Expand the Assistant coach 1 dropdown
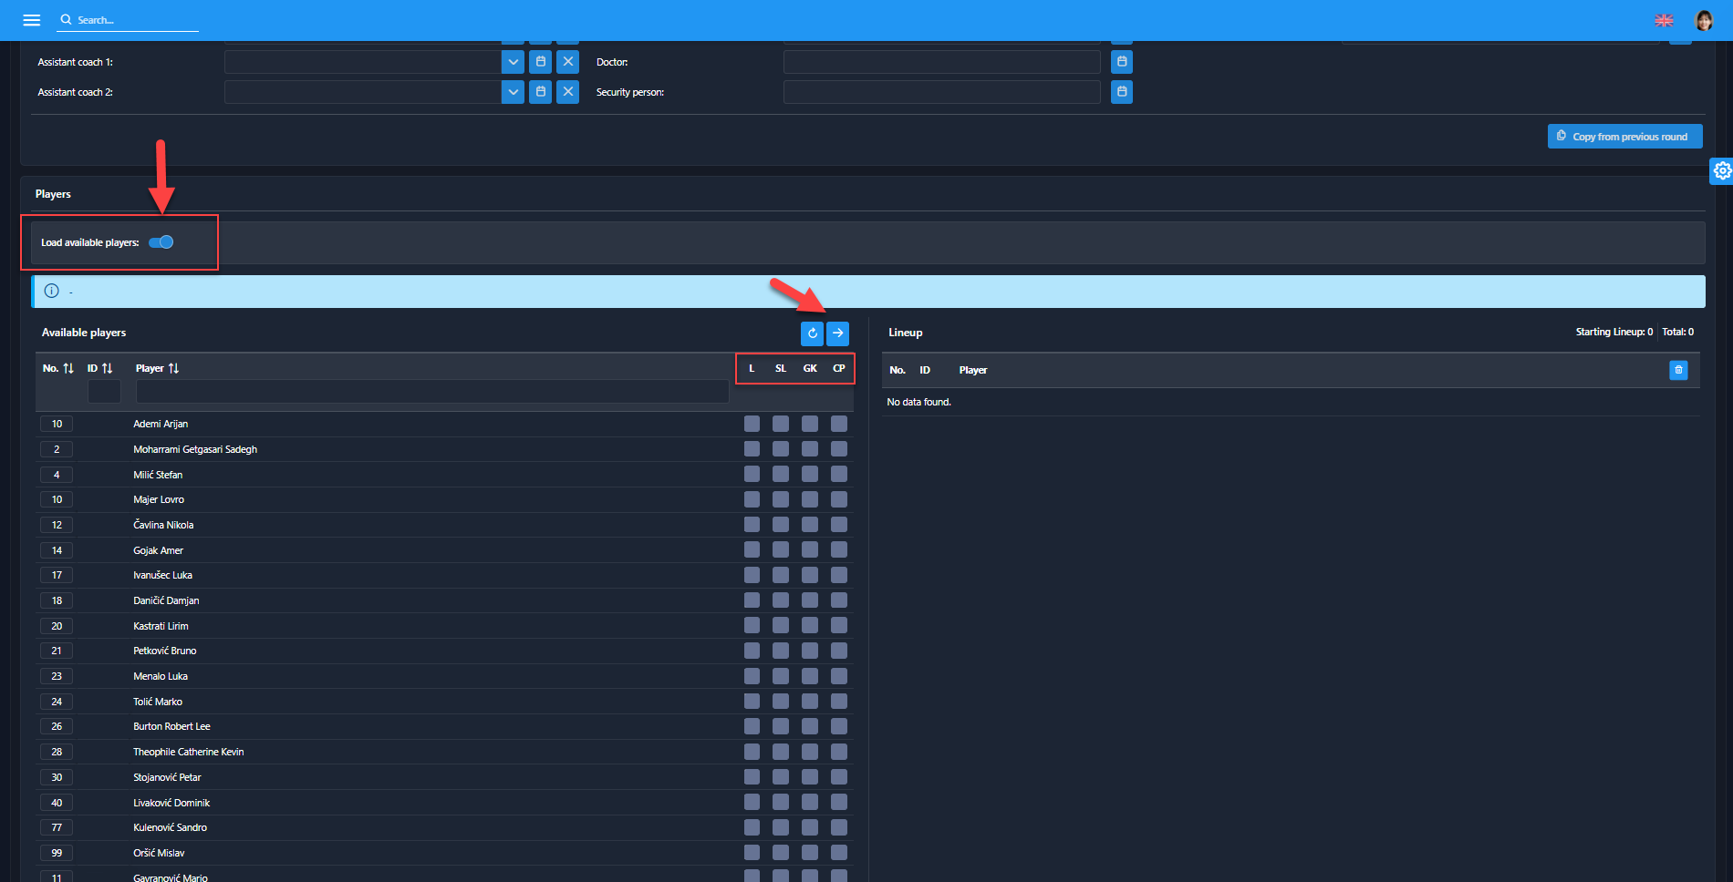1733x882 pixels. pyautogui.click(x=513, y=62)
